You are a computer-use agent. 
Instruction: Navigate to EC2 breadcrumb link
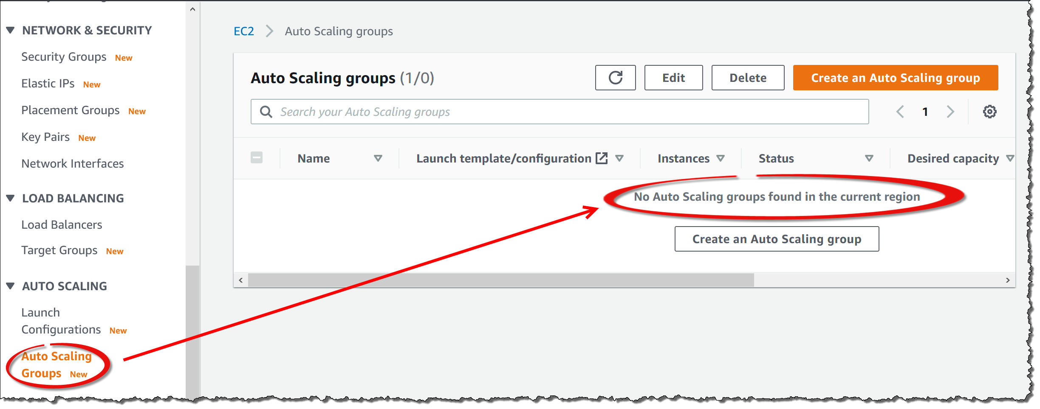(243, 31)
